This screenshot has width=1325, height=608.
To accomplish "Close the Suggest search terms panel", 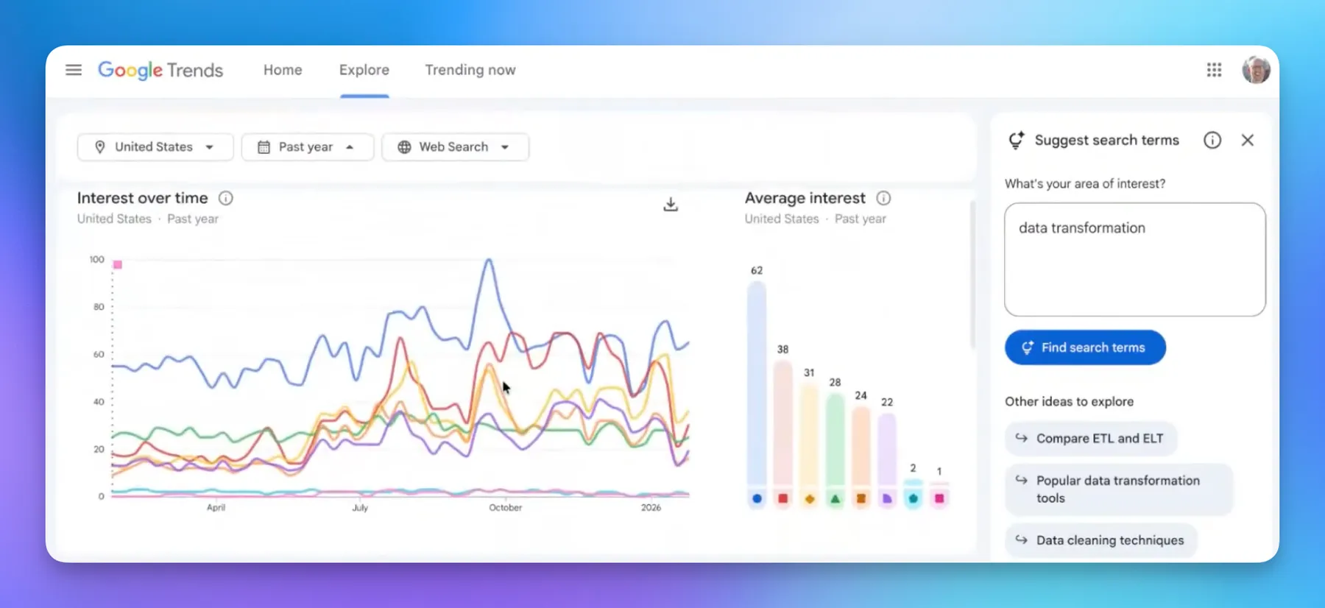I will (1247, 140).
